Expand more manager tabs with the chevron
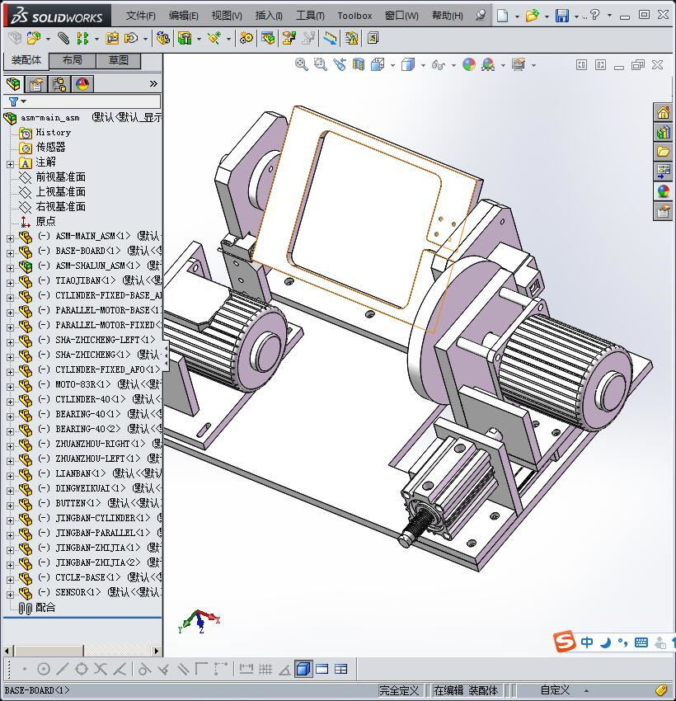676x701 pixels. click(153, 83)
